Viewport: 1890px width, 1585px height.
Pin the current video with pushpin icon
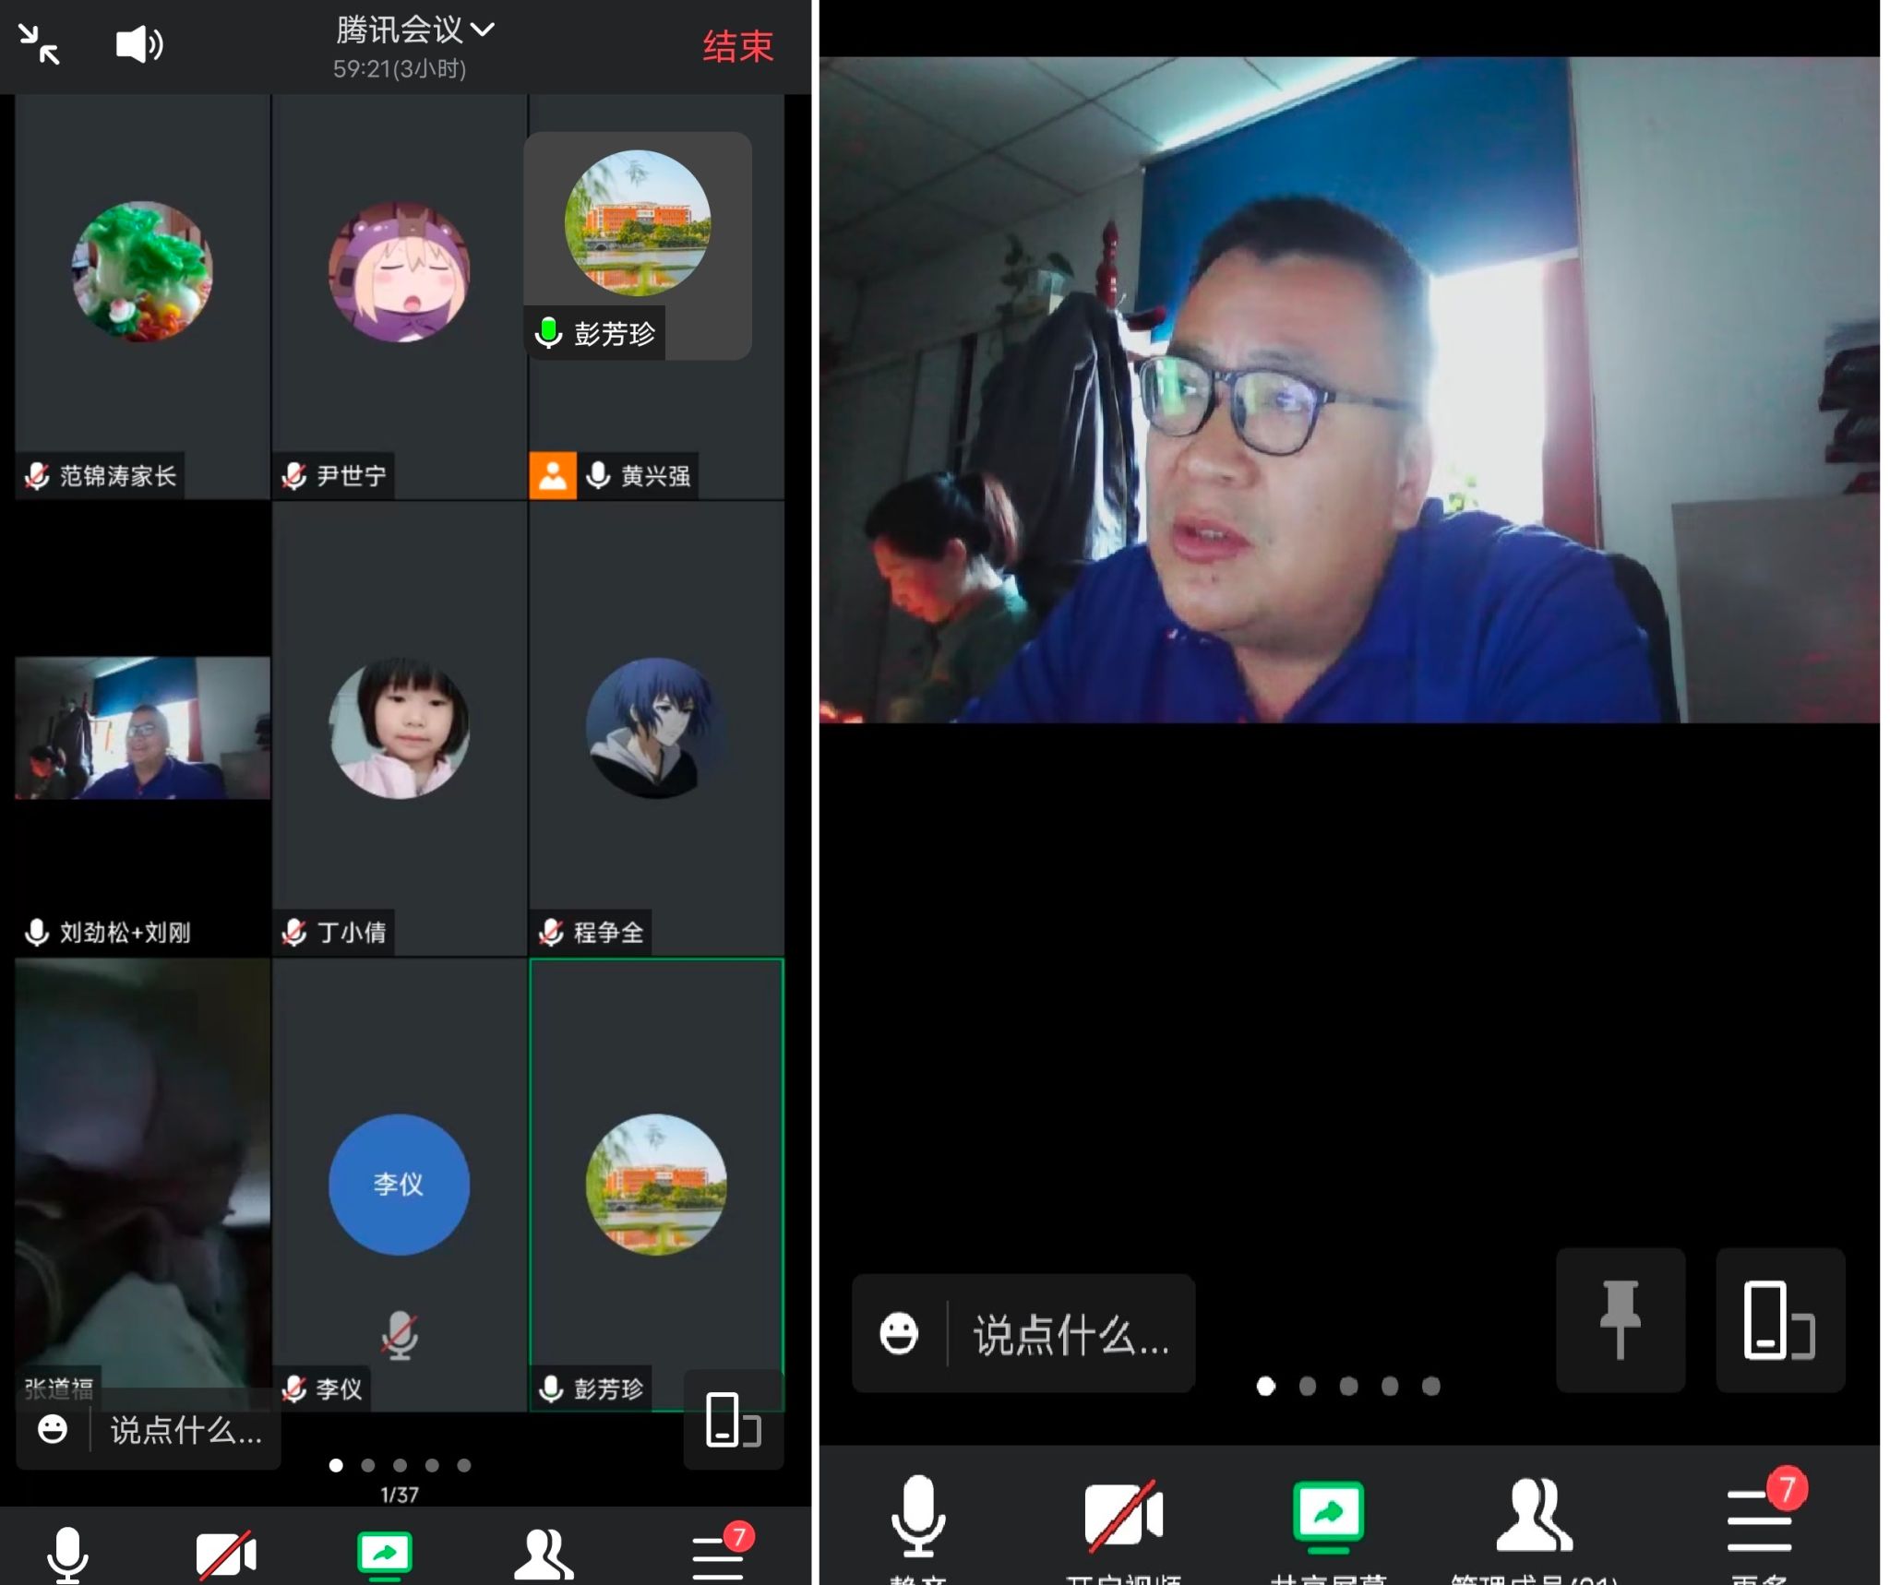click(1620, 1318)
